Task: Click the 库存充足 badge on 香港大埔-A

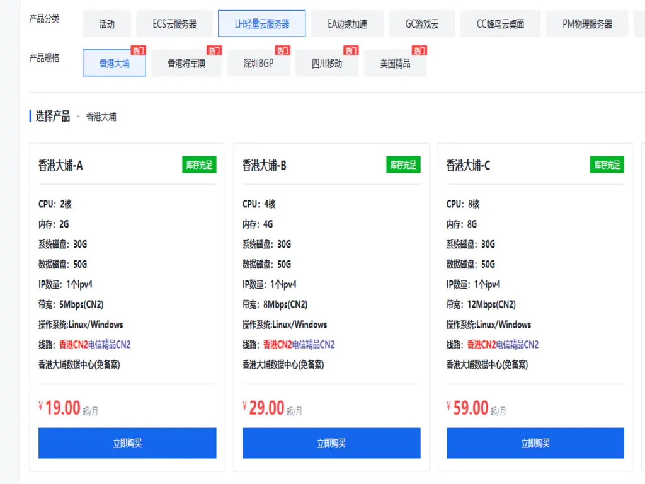Action: [198, 164]
